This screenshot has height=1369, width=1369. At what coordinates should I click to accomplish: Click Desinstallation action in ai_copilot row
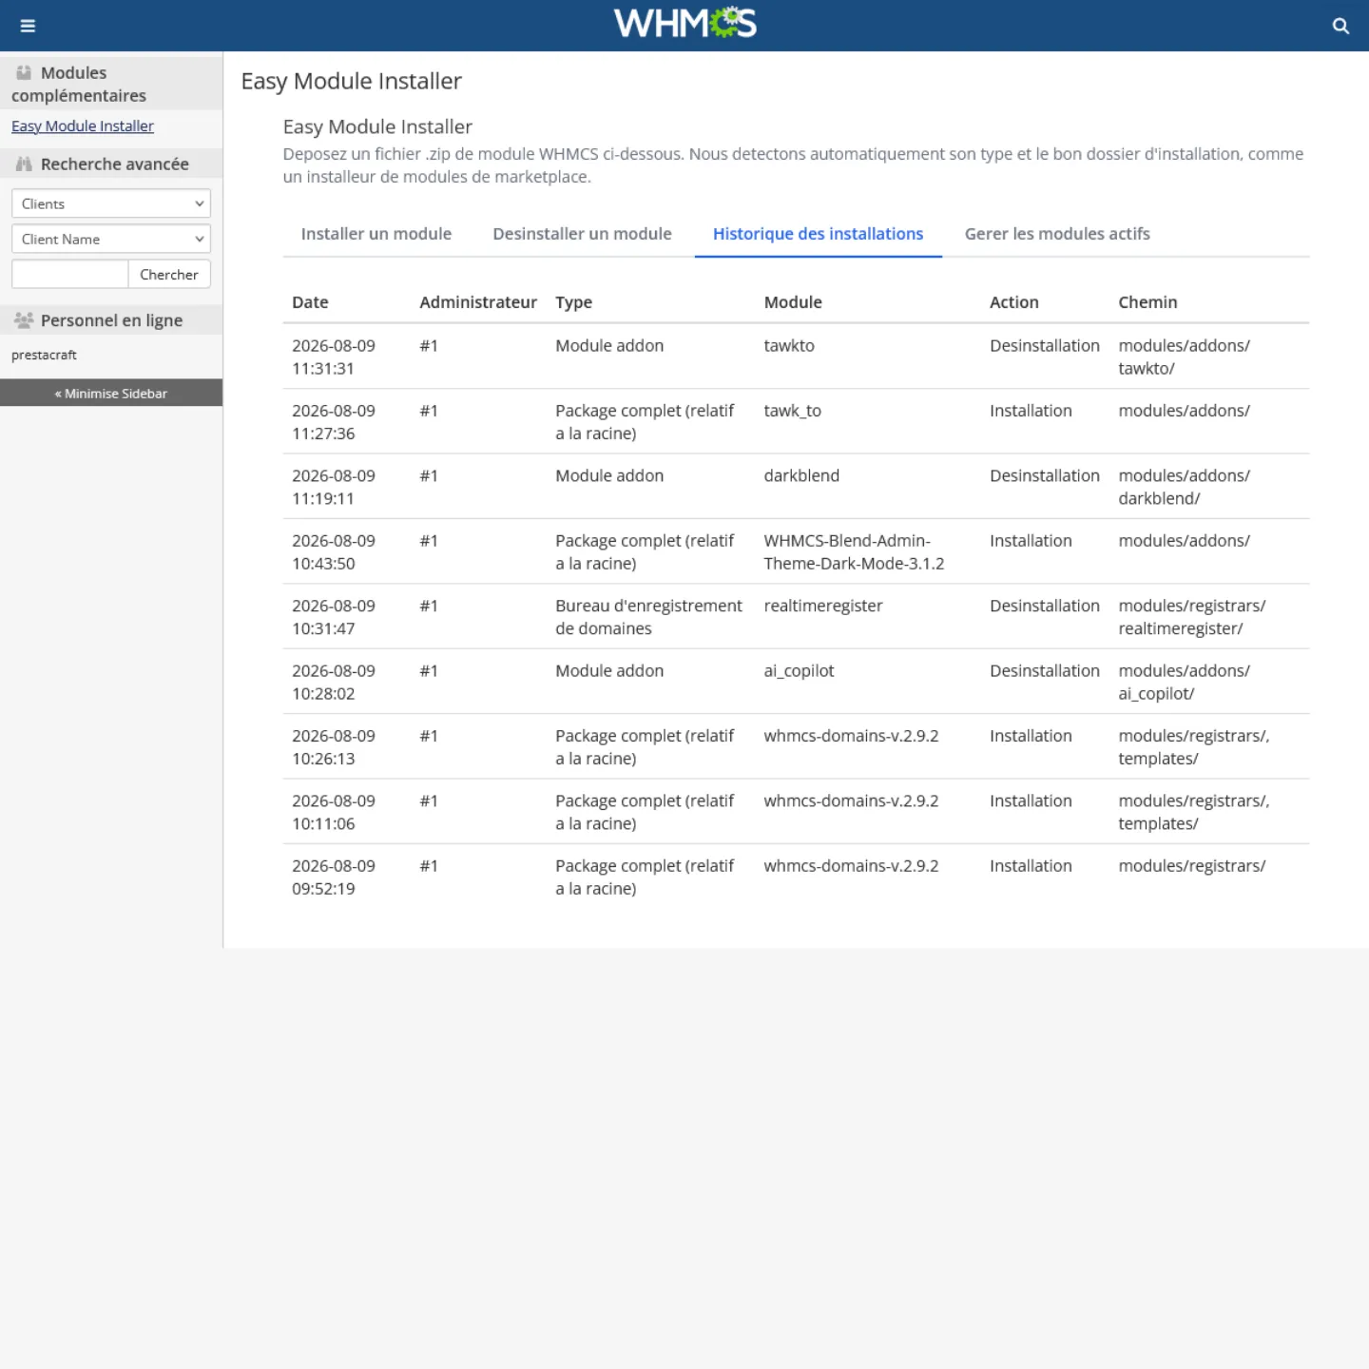(1044, 671)
